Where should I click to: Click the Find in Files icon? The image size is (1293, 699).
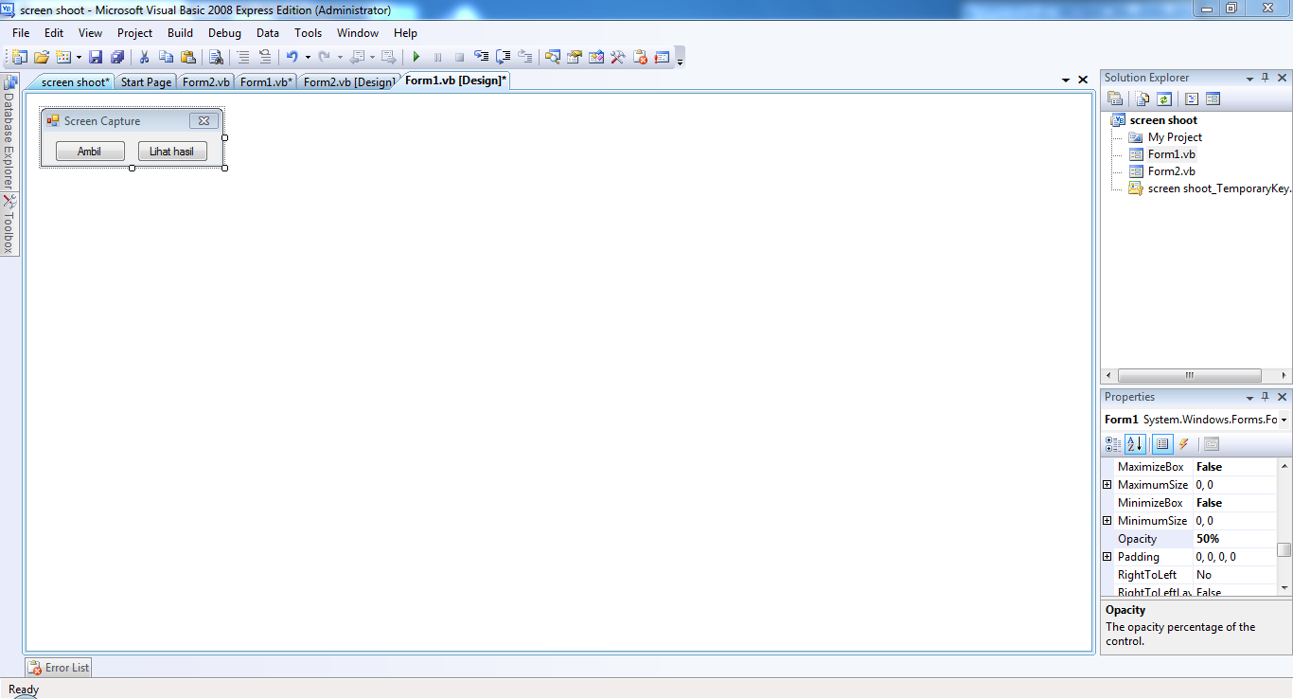pos(216,57)
